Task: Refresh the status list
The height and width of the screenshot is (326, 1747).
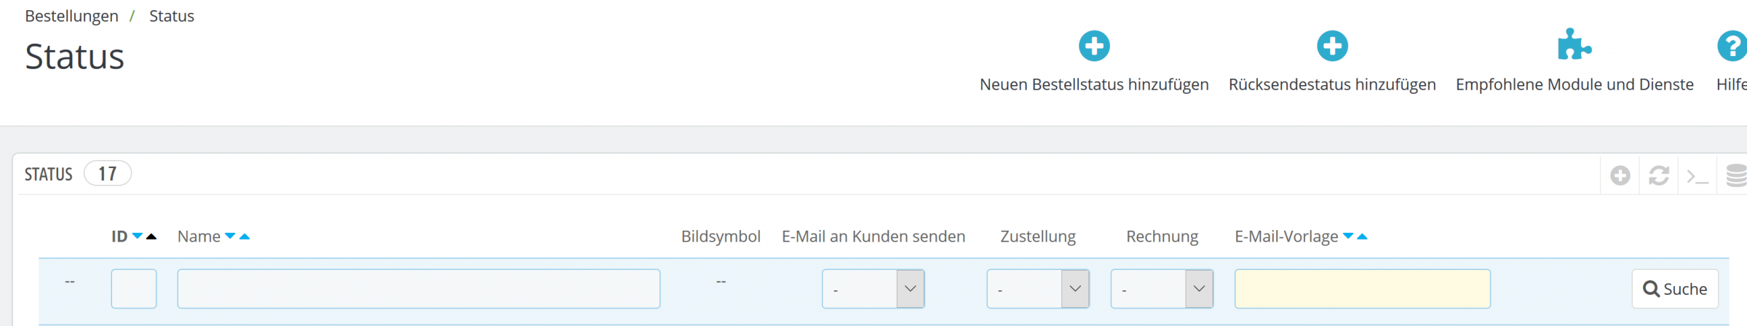Action: click(1659, 175)
